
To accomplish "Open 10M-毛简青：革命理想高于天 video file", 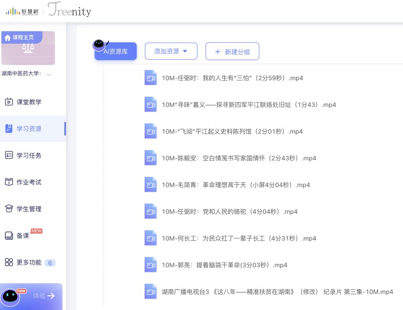I will point(235,185).
